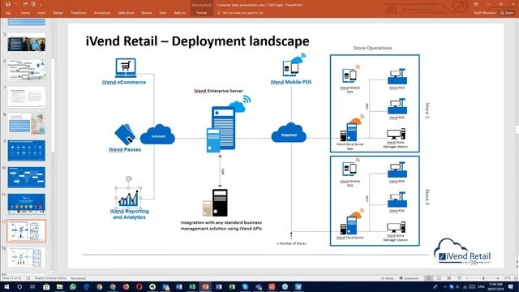
Task: Open the View ribbon tab
Action: [x=163, y=13]
